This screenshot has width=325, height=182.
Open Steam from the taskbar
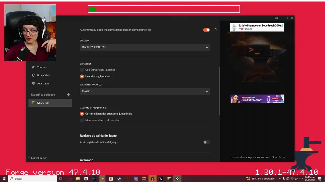(119, 179)
